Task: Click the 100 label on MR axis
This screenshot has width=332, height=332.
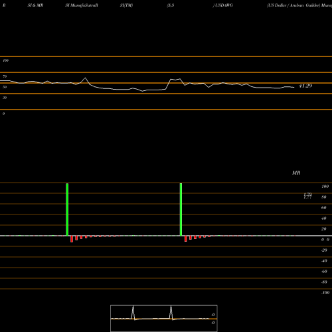Action: (x=325, y=187)
